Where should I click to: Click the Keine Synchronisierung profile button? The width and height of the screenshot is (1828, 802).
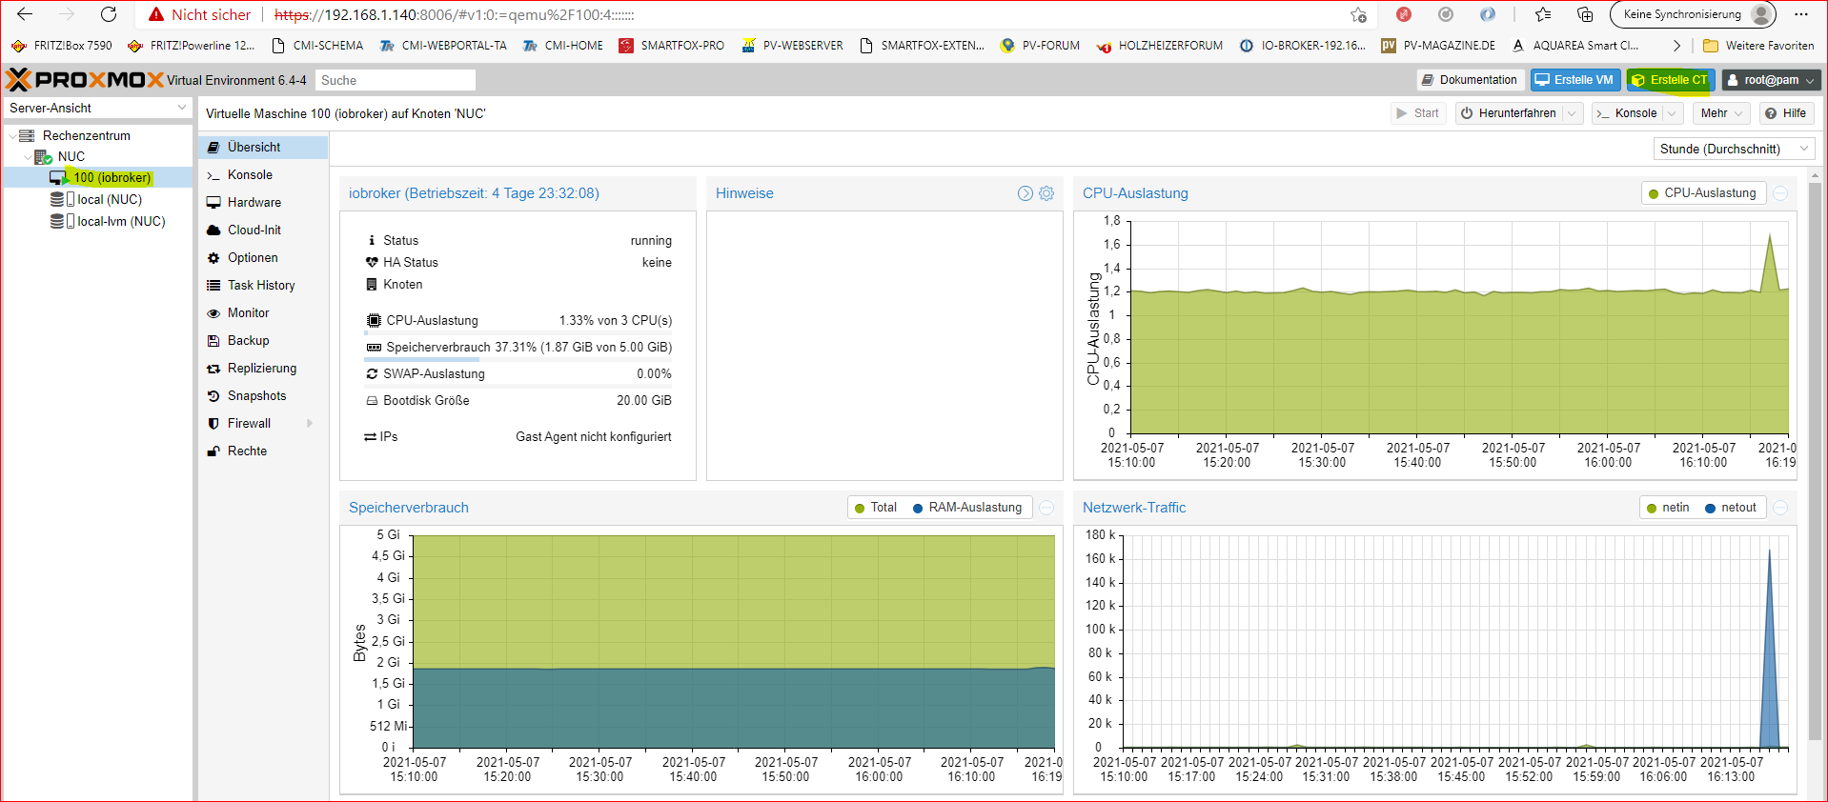[1694, 14]
